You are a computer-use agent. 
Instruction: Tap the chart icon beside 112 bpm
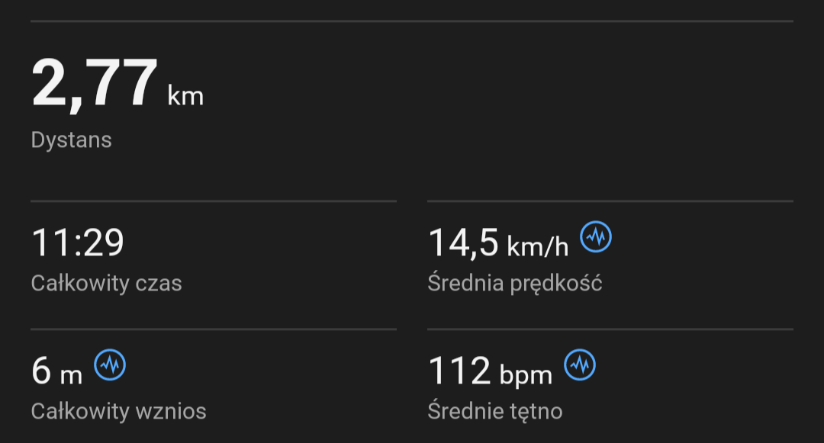click(580, 366)
